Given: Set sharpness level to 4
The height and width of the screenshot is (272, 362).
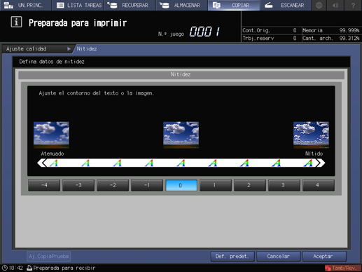Looking at the screenshot, I should tap(319, 185).
